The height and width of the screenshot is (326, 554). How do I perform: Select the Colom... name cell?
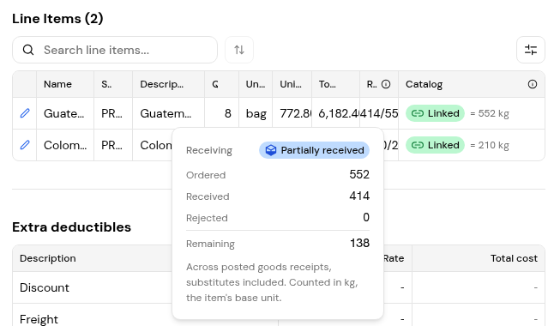click(65, 145)
